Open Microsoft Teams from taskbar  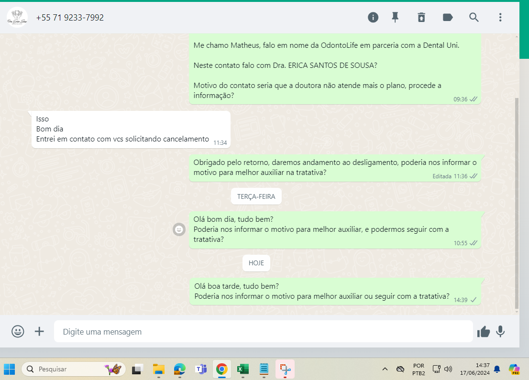[x=201, y=369]
